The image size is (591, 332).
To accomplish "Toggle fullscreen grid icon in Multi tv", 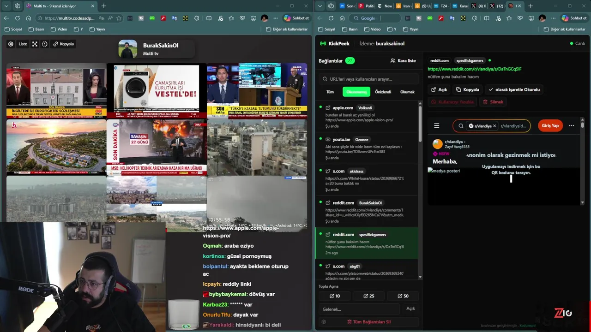I will (35, 44).
